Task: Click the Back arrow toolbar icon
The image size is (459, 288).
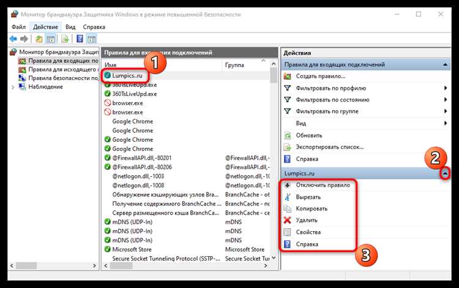Action: 13,39
